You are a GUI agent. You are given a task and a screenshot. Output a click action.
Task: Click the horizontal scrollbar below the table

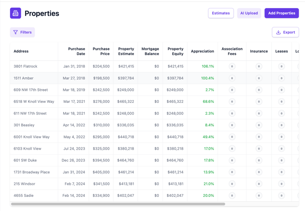tap(118, 204)
